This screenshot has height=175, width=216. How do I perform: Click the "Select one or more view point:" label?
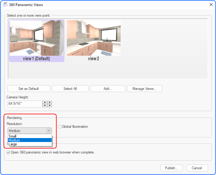pos(29,15)
